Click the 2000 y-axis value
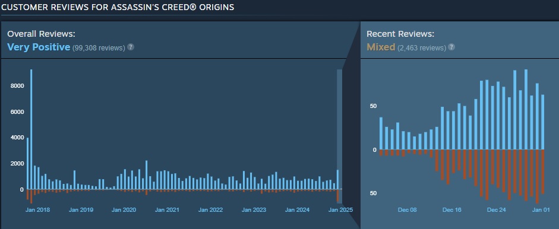This screenshot has height=229, width=559. click(x=17, y=164)
